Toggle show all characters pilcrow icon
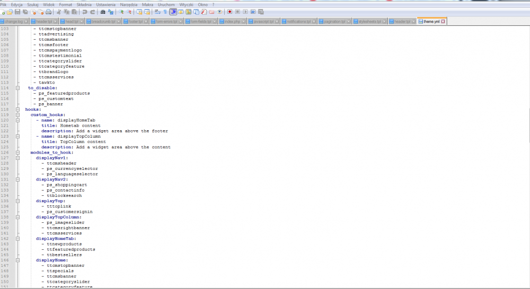Image resolution: width=530 pixels, height=289 pixels. coord(165,12)
